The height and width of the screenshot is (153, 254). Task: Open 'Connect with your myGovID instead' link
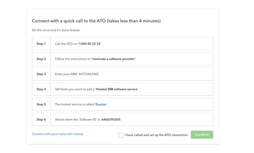click(x=57, y=134)
